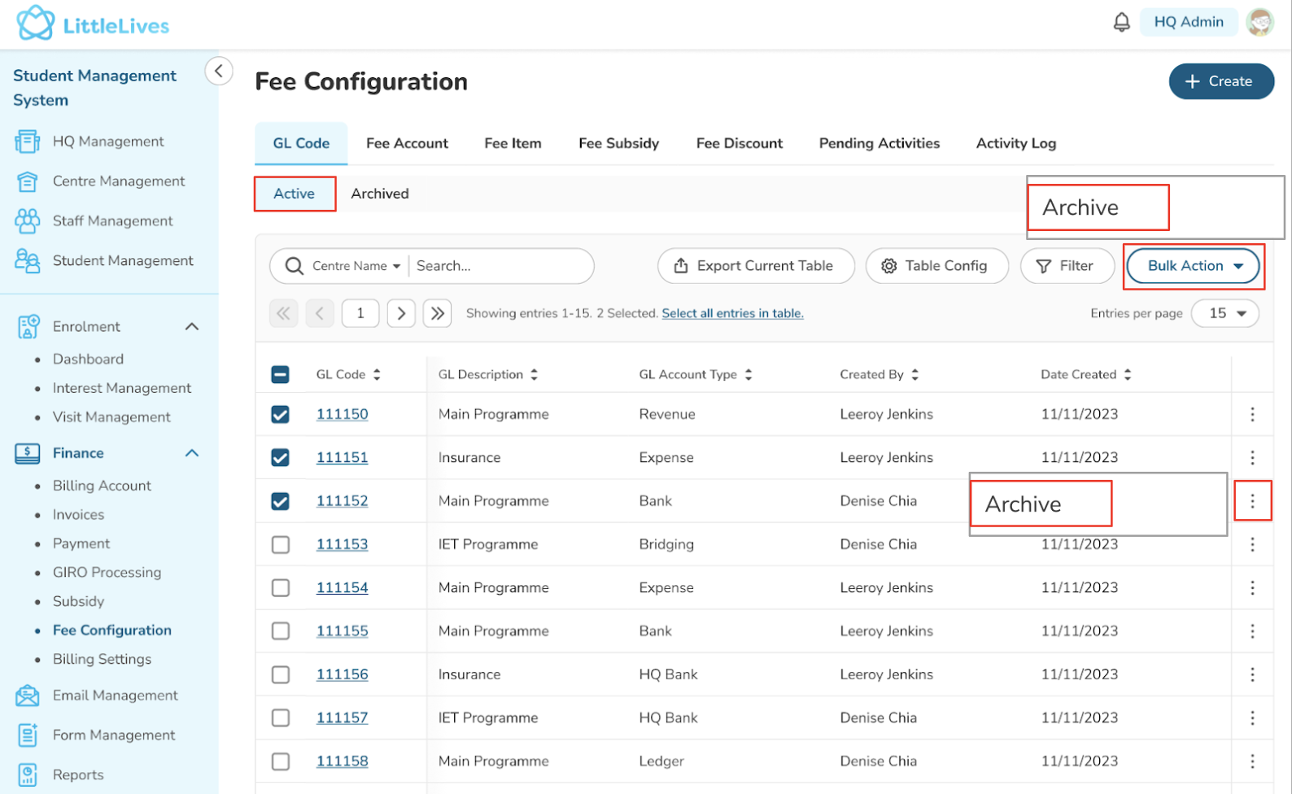1292x794 pixels.
Task: Click the Create button
Action: coord(1220,81)
